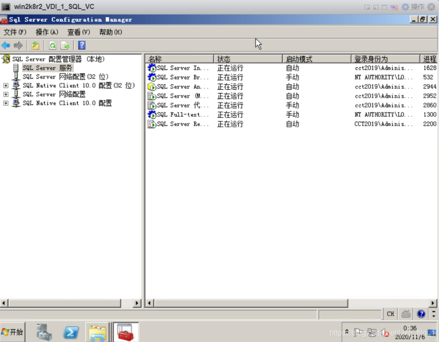Open the 帮助(H) menu

click(x=110, y=32)
